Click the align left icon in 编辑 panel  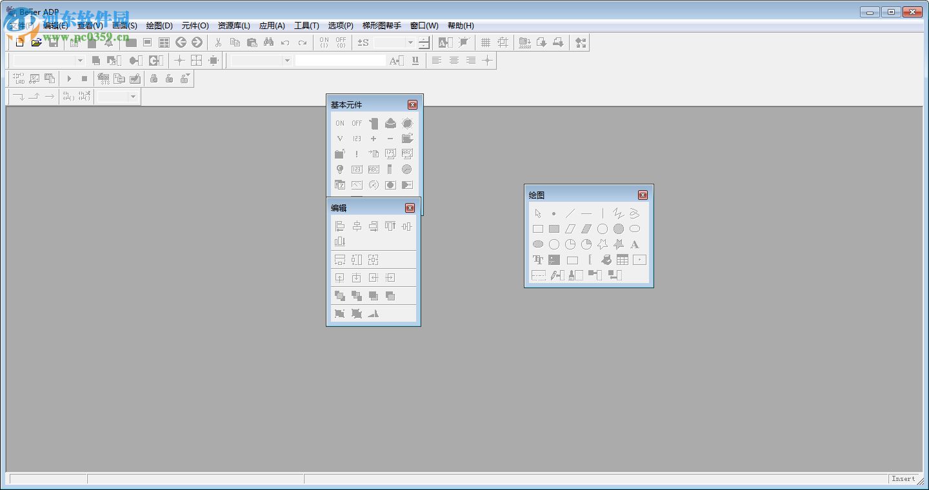[340, 226]
